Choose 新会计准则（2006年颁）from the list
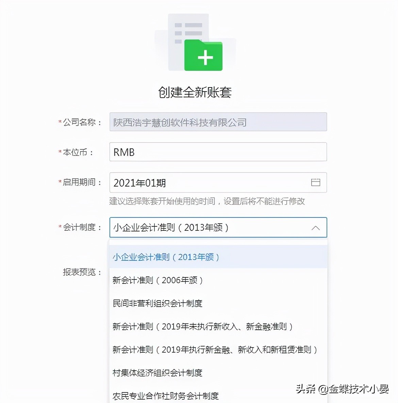Screen dimensions: 398x403 click(158, 280)
